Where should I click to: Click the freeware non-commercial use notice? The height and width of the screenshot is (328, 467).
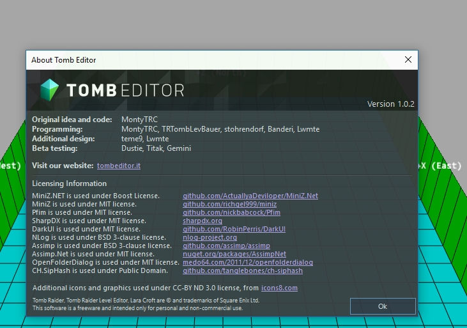click(137, 308)
